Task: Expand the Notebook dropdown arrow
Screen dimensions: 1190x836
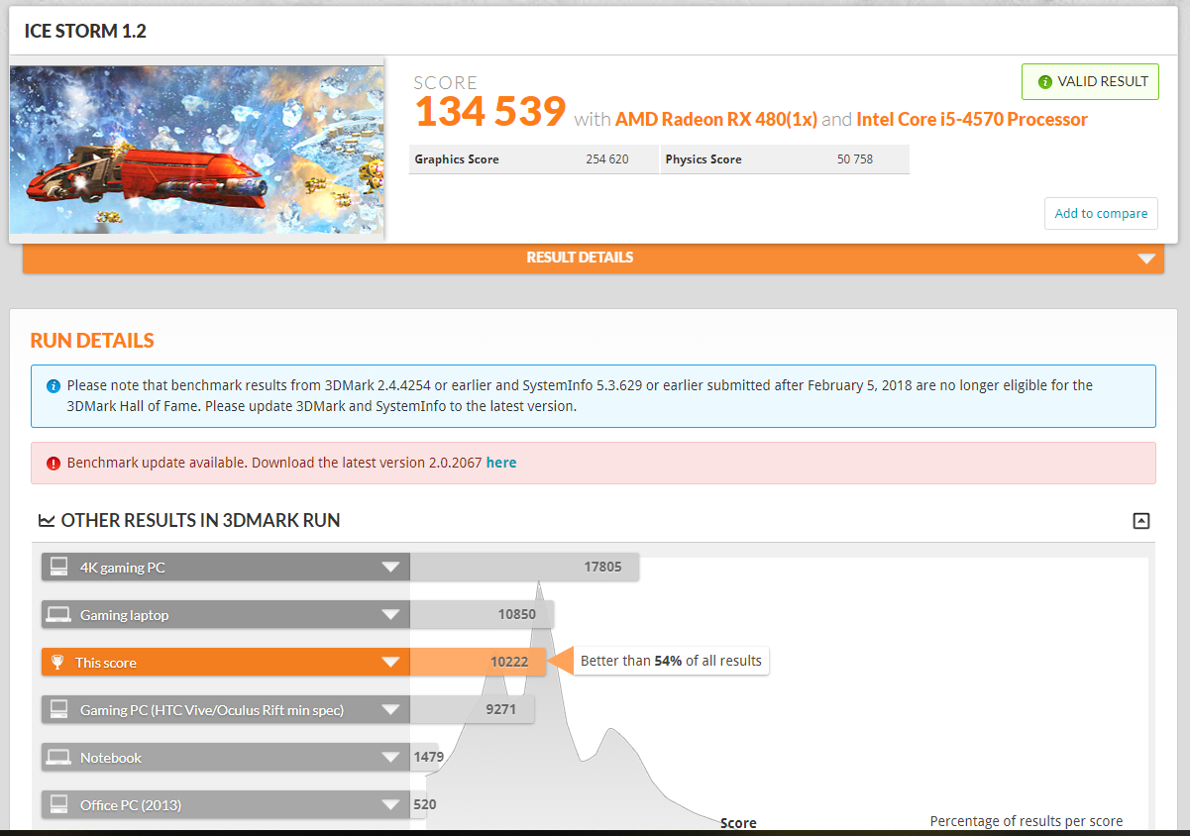Action: tap(391, 758)
